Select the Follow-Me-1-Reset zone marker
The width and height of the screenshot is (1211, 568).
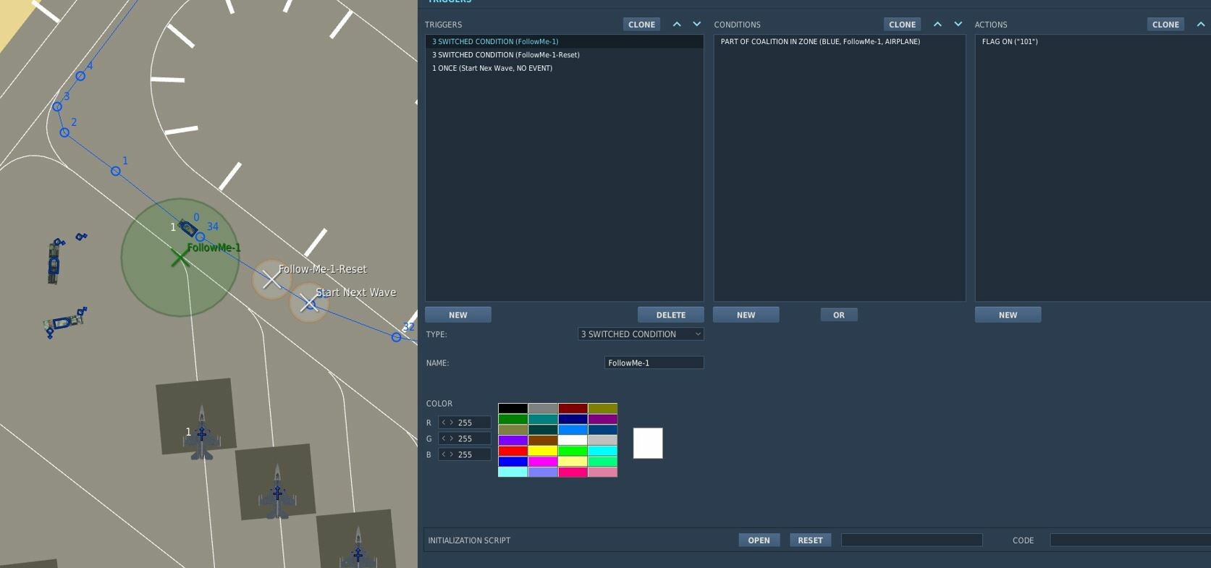(271, 279)
